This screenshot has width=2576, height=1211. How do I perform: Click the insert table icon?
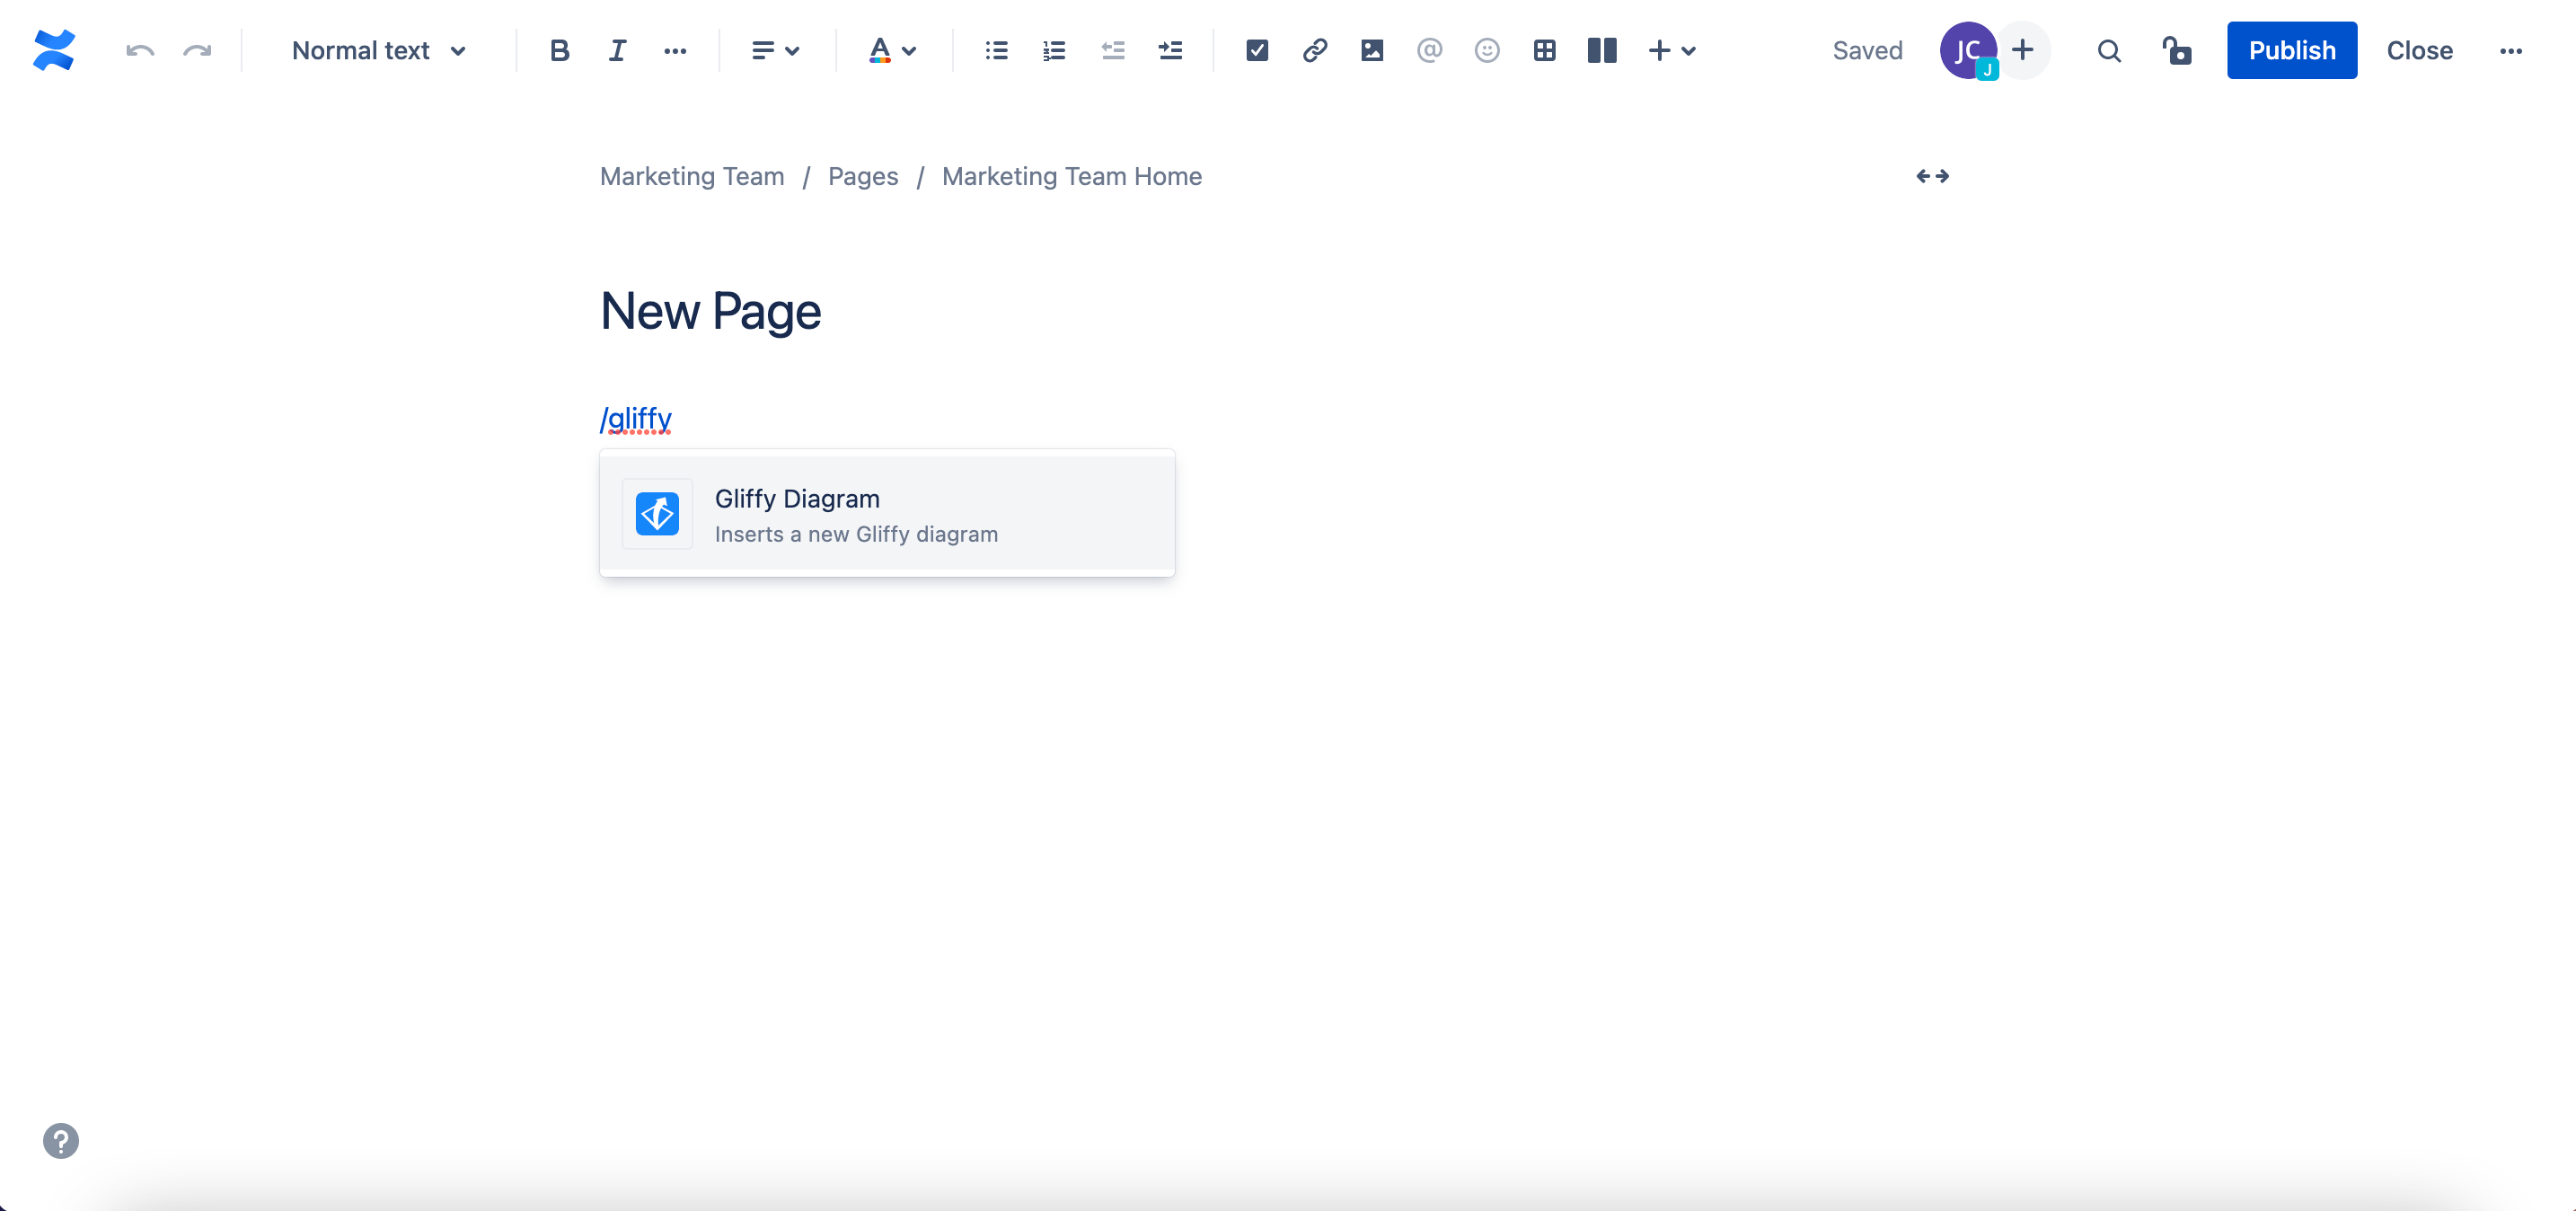click(1543, 49)
